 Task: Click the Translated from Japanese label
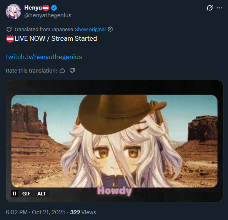(x=43, y=29)
